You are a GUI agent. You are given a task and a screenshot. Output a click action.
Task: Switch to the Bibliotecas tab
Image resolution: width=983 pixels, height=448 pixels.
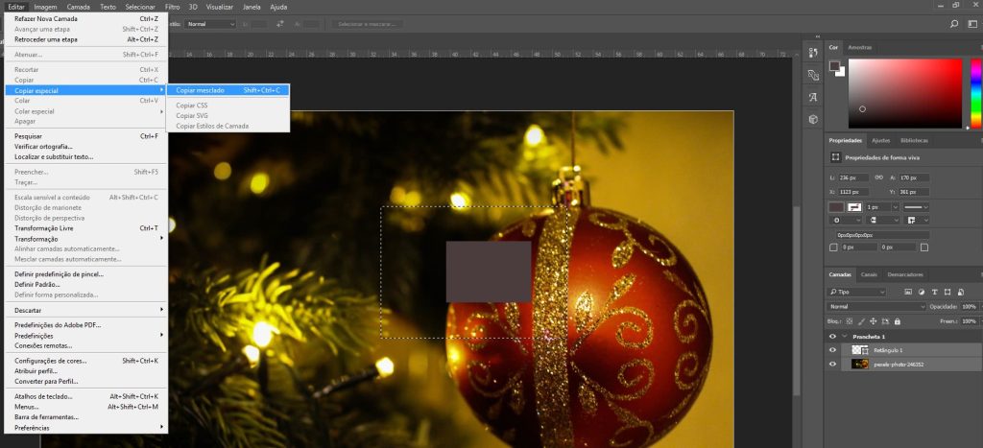coord(914,140)
